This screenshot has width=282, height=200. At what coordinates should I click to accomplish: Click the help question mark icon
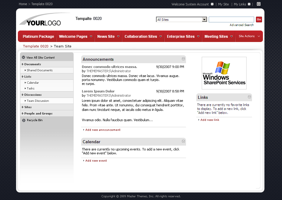[x=258, y=4]
